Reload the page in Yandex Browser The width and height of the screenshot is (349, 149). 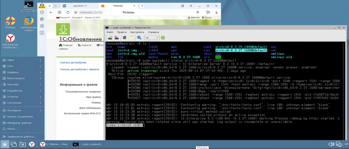(x=67, y=13)
